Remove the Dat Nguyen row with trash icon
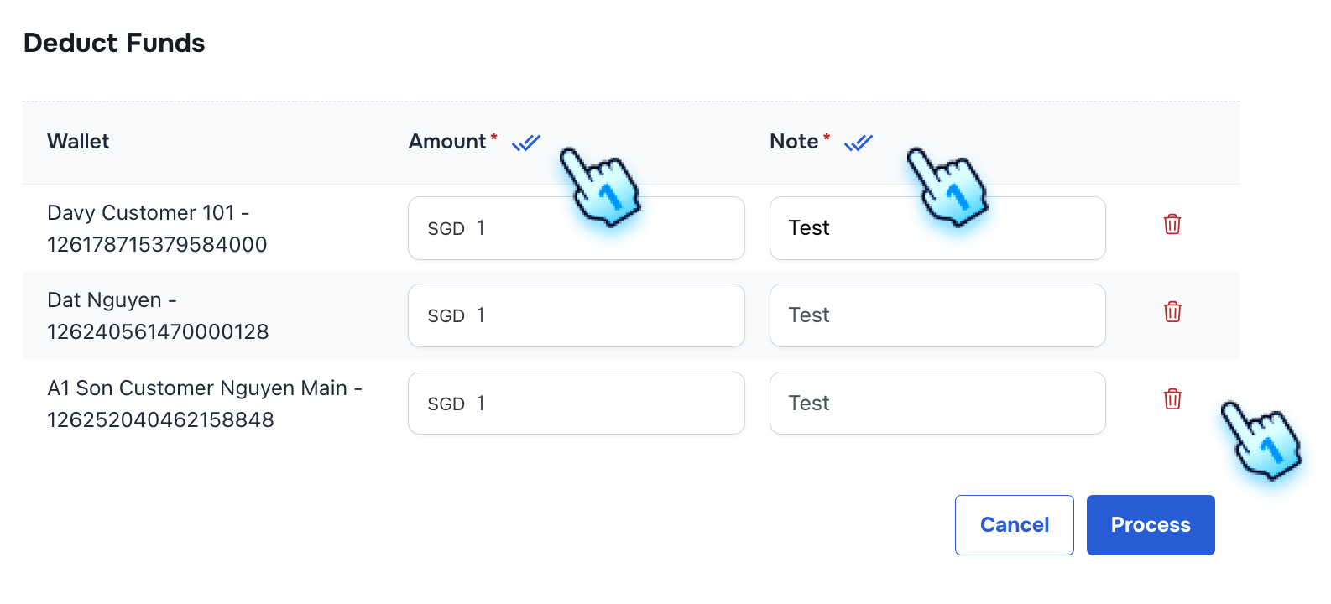Screen dimensions: 1331x604 (x=1172, y=312)
